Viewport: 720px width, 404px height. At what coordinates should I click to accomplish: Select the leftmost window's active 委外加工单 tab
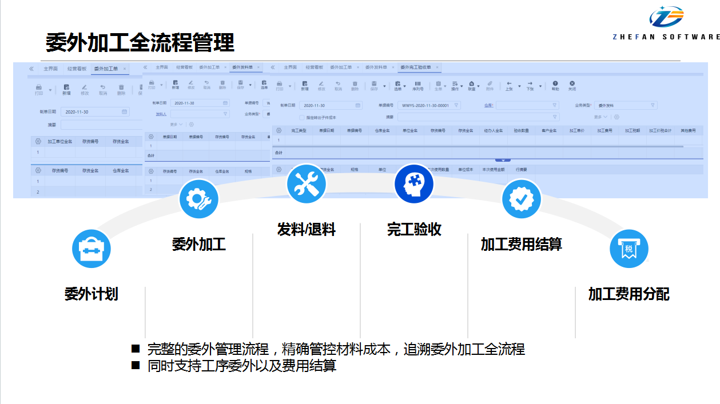point(106,69)
